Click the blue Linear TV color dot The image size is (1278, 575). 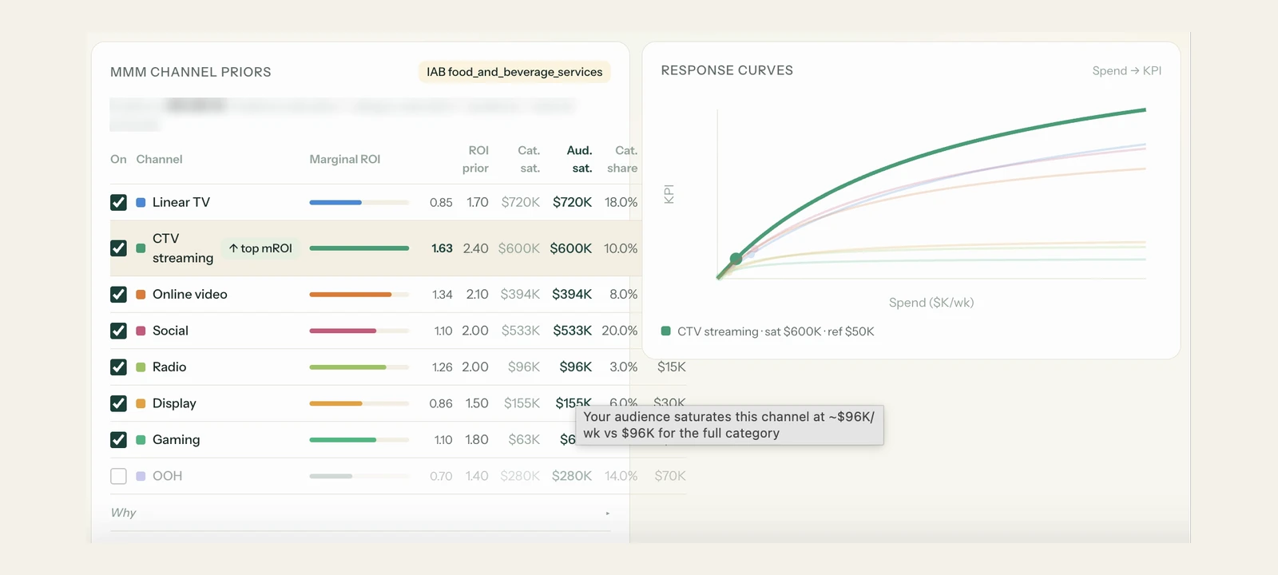tap(141, 202)
